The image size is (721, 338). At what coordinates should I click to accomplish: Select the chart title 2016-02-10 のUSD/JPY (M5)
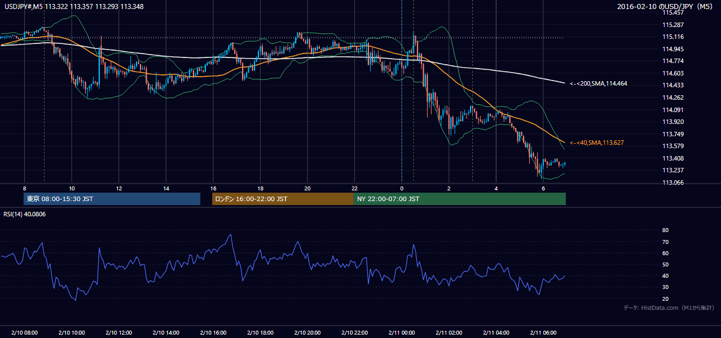[x=666, y=6]
